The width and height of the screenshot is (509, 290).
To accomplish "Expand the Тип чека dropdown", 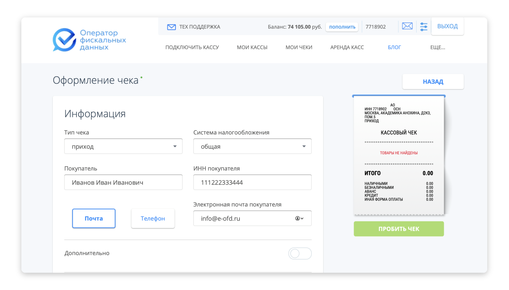I will click(123, 147).
